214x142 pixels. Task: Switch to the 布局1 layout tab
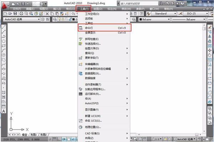point(34,135)
